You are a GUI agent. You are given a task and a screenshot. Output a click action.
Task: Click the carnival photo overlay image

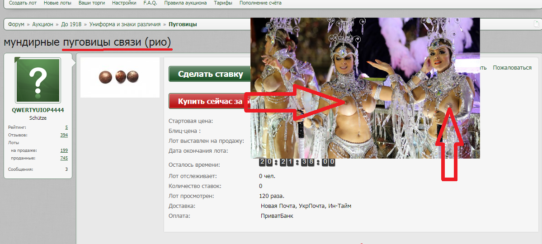coord(365,88)
